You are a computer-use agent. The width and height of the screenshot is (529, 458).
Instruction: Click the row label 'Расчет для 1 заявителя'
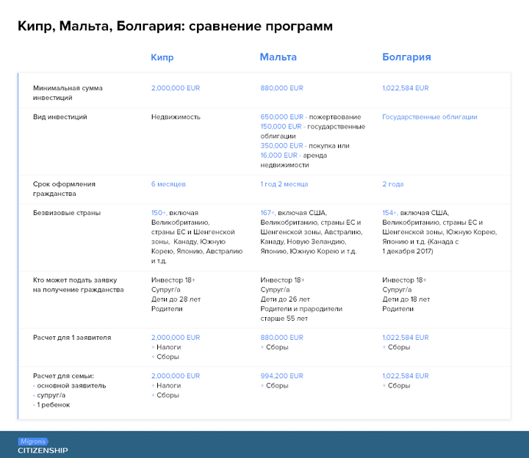72,338
